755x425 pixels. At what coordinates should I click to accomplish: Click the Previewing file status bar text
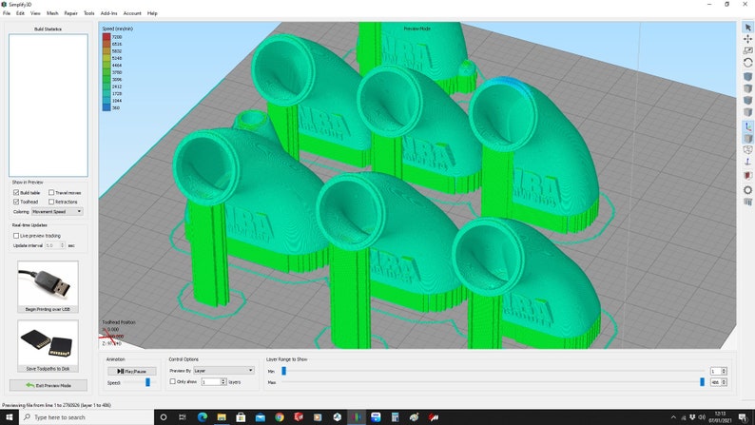point(56,405)
